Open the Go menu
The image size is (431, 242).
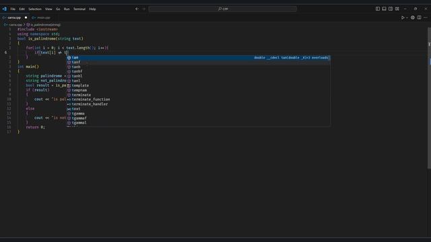point(58,9)
